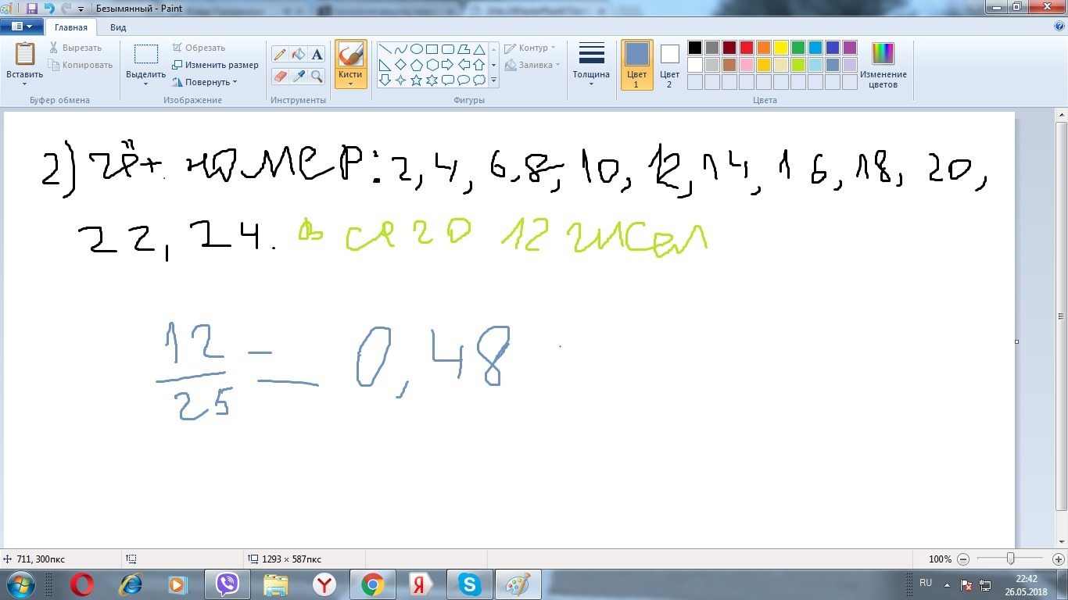Expand the shapes gallery More arrow
This screenshot has height=600, width=1068.
tap(493, 80)
